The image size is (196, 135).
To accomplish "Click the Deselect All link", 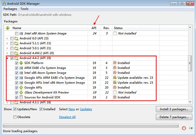I will (x=67, y=117).
